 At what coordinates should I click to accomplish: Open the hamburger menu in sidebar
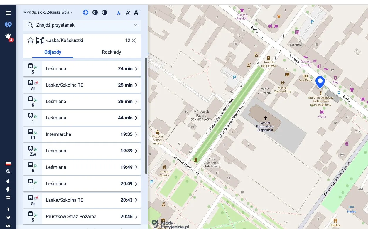(x=8, y=13)
